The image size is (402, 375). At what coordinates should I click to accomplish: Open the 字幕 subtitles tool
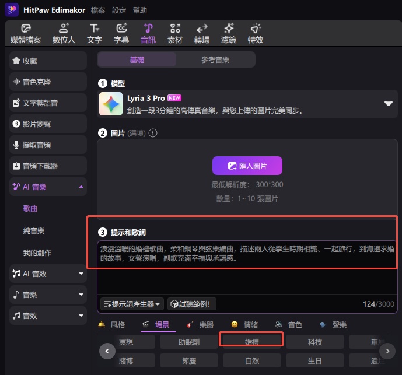point(121,34)
